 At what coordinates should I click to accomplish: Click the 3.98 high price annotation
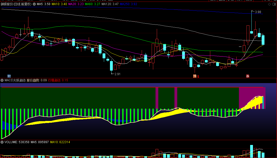[x=258, y=12]
